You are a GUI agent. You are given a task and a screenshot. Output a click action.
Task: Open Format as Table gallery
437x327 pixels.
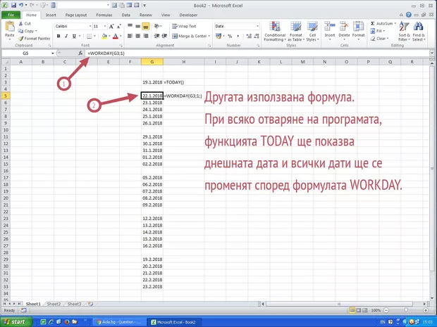296,32
